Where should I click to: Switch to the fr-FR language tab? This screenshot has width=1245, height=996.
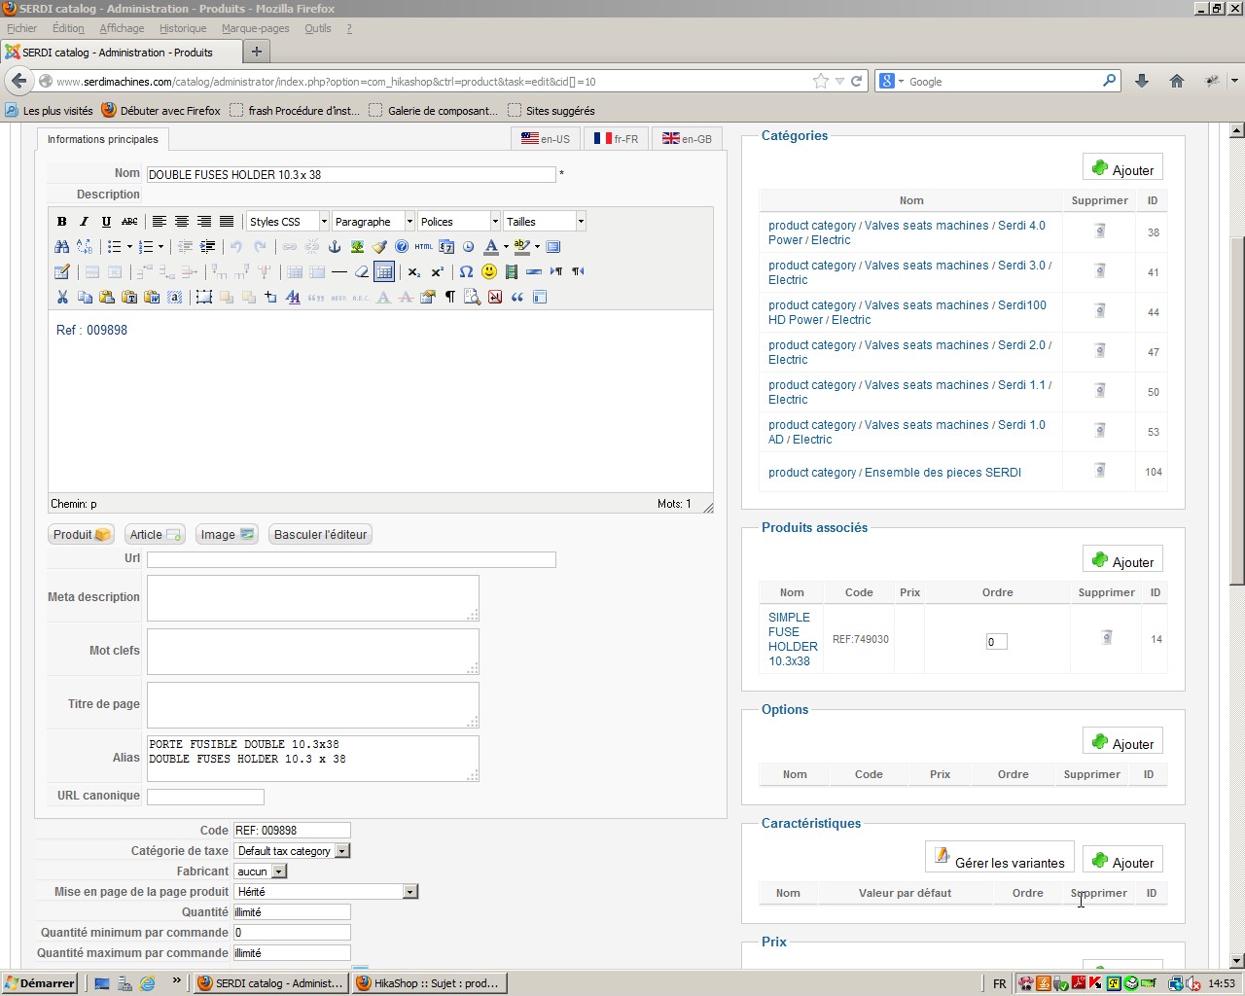coord(616,138)
